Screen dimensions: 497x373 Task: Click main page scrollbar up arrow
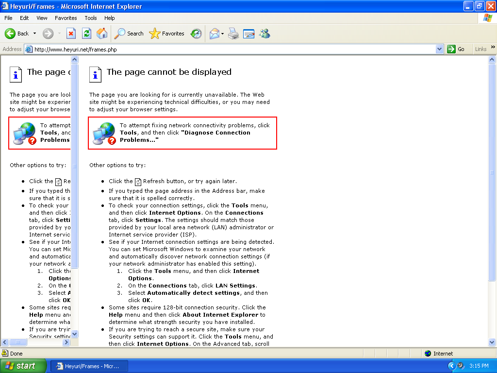tap(492, 59)
